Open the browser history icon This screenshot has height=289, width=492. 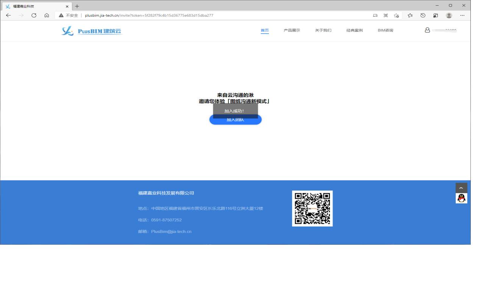point(423,16)
